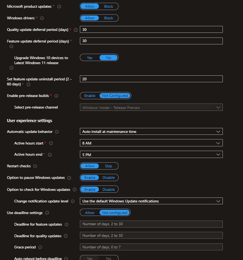Open info tooltip for Restart checks
The image size is (243, 260).
(35, 166)
